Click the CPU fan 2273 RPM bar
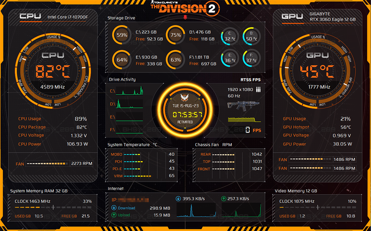The height and width of the screenshot is (231, 371). [x=47, y=164]
